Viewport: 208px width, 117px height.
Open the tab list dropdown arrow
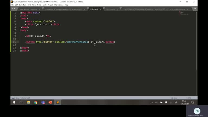pyautogui.click(x=195, y=9)
